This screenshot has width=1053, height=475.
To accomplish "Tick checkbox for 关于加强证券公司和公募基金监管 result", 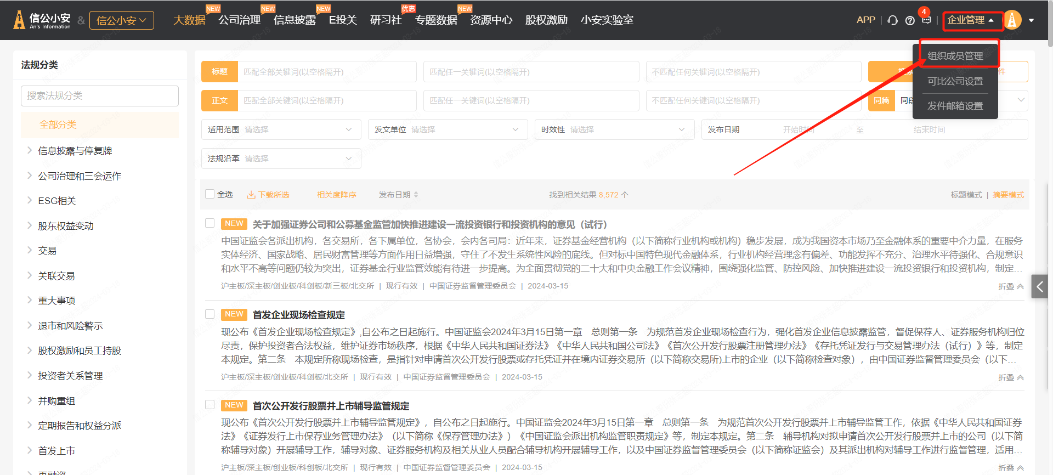I will point(210,223).
